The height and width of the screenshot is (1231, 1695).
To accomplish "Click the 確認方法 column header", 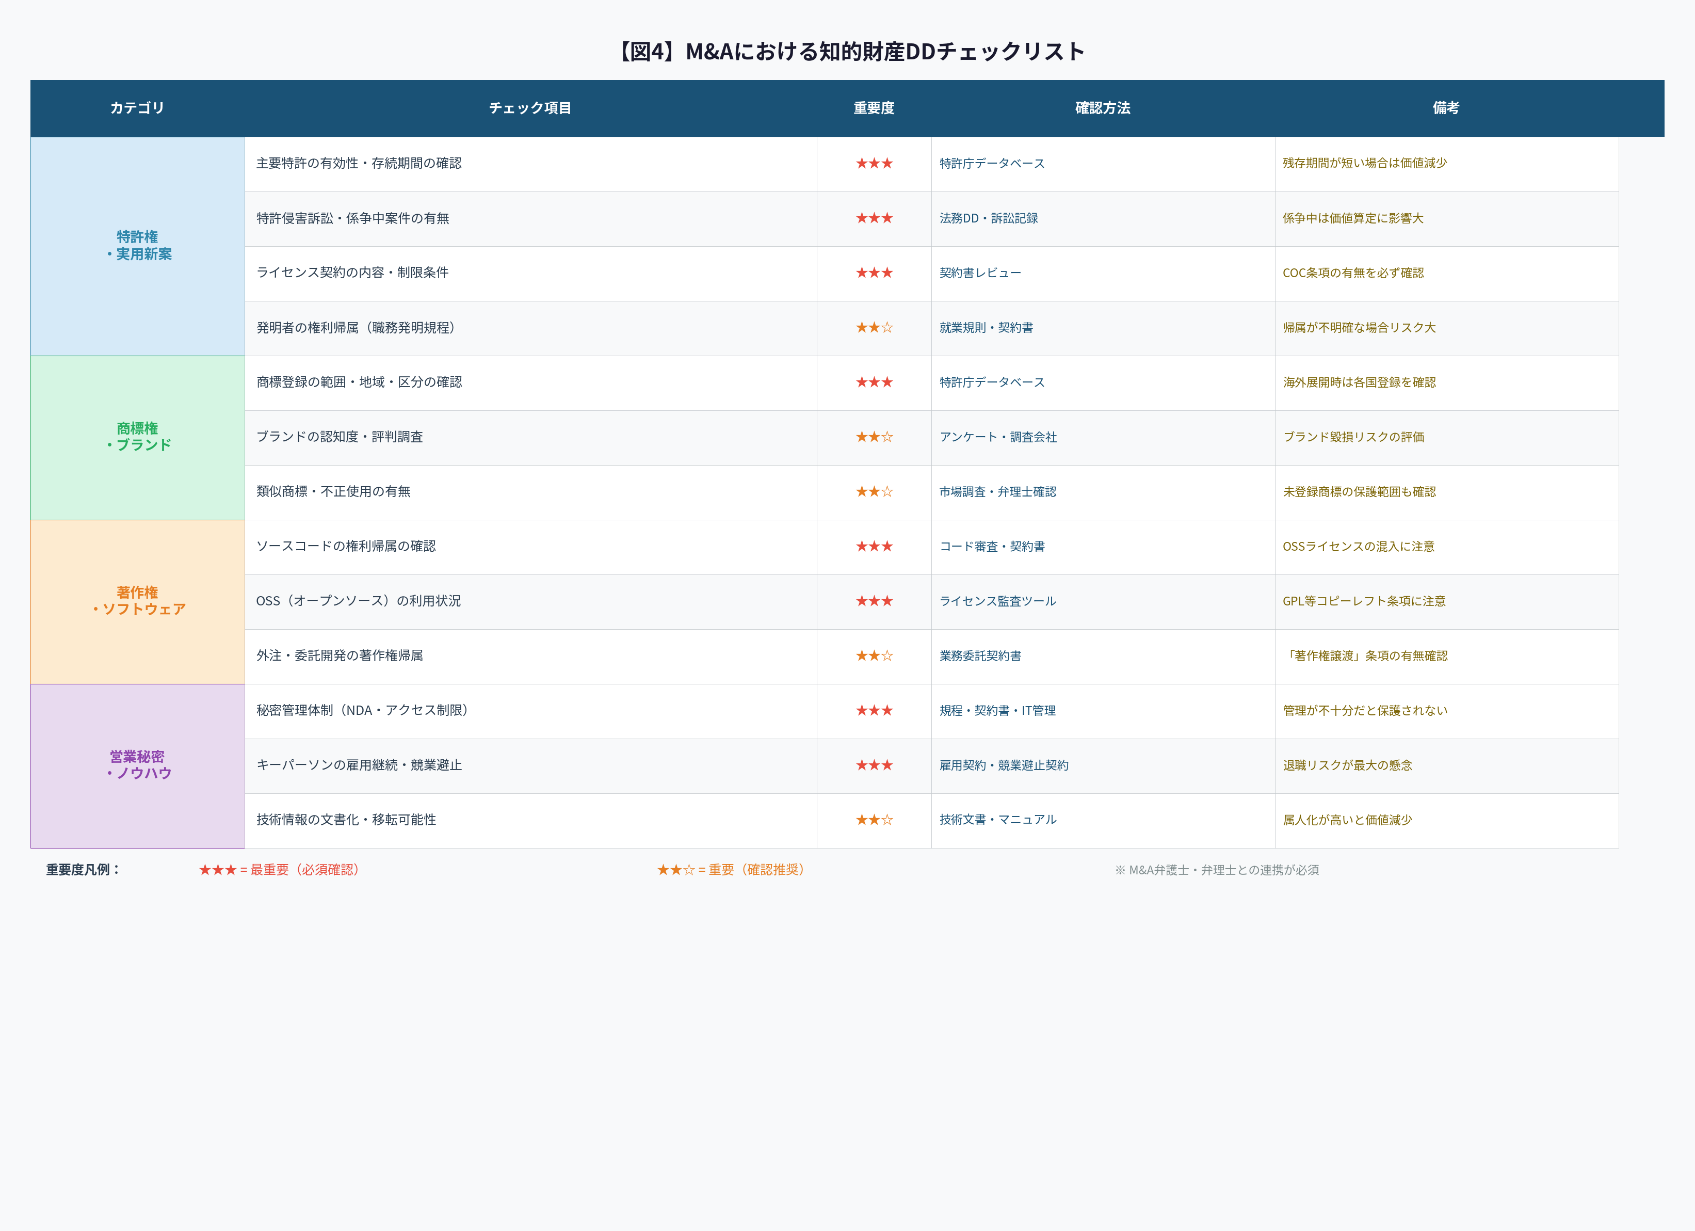I will pyautogui.click(x=1103, y=108).
